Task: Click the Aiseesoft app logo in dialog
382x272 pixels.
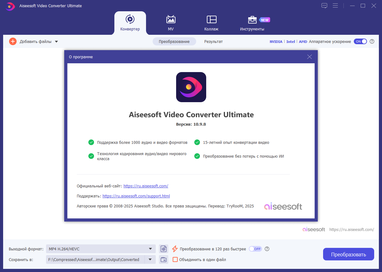Action: [191, 87]
